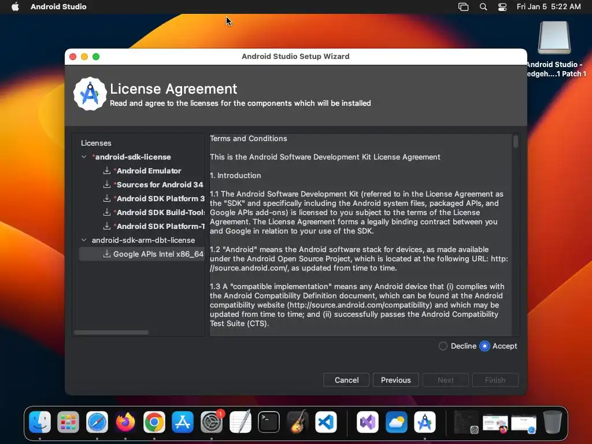Open the Trash from the dock

552,421
